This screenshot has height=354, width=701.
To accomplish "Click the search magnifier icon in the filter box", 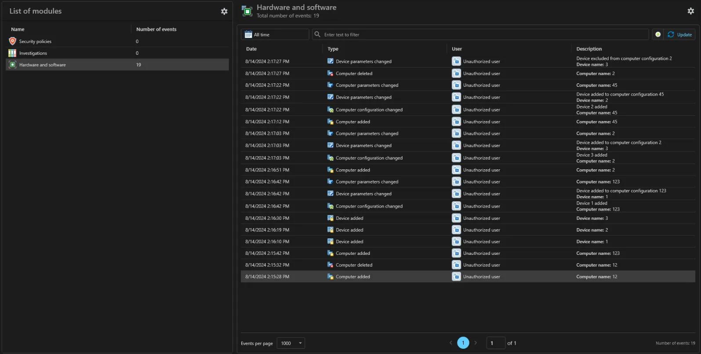I will point(317,34).
